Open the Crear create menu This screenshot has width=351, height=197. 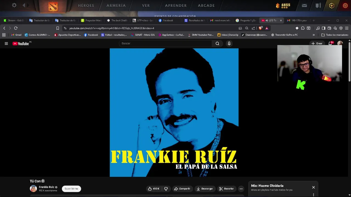tap(317, 43)
